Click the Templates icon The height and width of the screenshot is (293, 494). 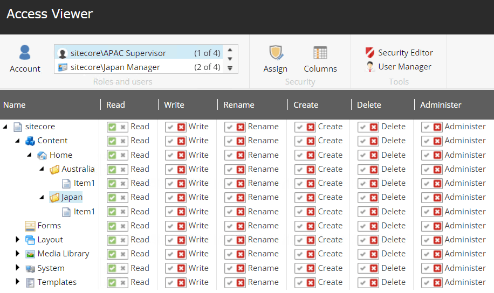point(30,283)
